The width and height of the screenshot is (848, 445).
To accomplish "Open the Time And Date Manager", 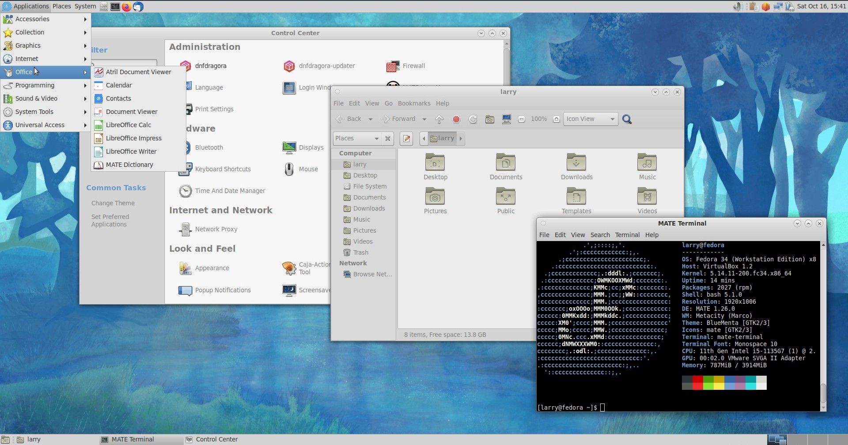I will pyautogui.click(x=222, y=191).
